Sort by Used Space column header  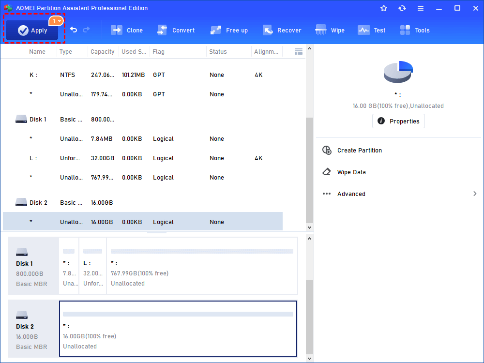point(134,52)
